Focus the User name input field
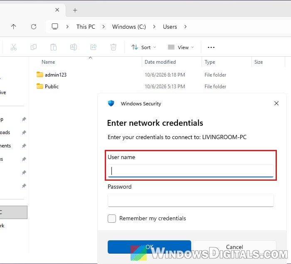 [x=190, y=171]
